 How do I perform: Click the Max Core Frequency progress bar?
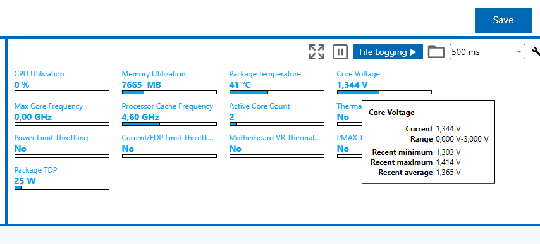point(61,124)
